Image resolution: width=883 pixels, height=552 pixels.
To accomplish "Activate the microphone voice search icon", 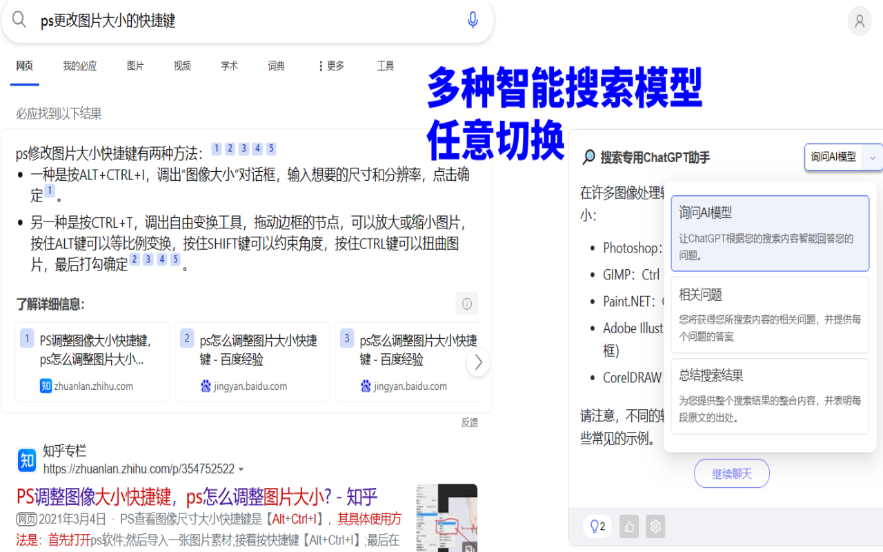I will point(473,20).
